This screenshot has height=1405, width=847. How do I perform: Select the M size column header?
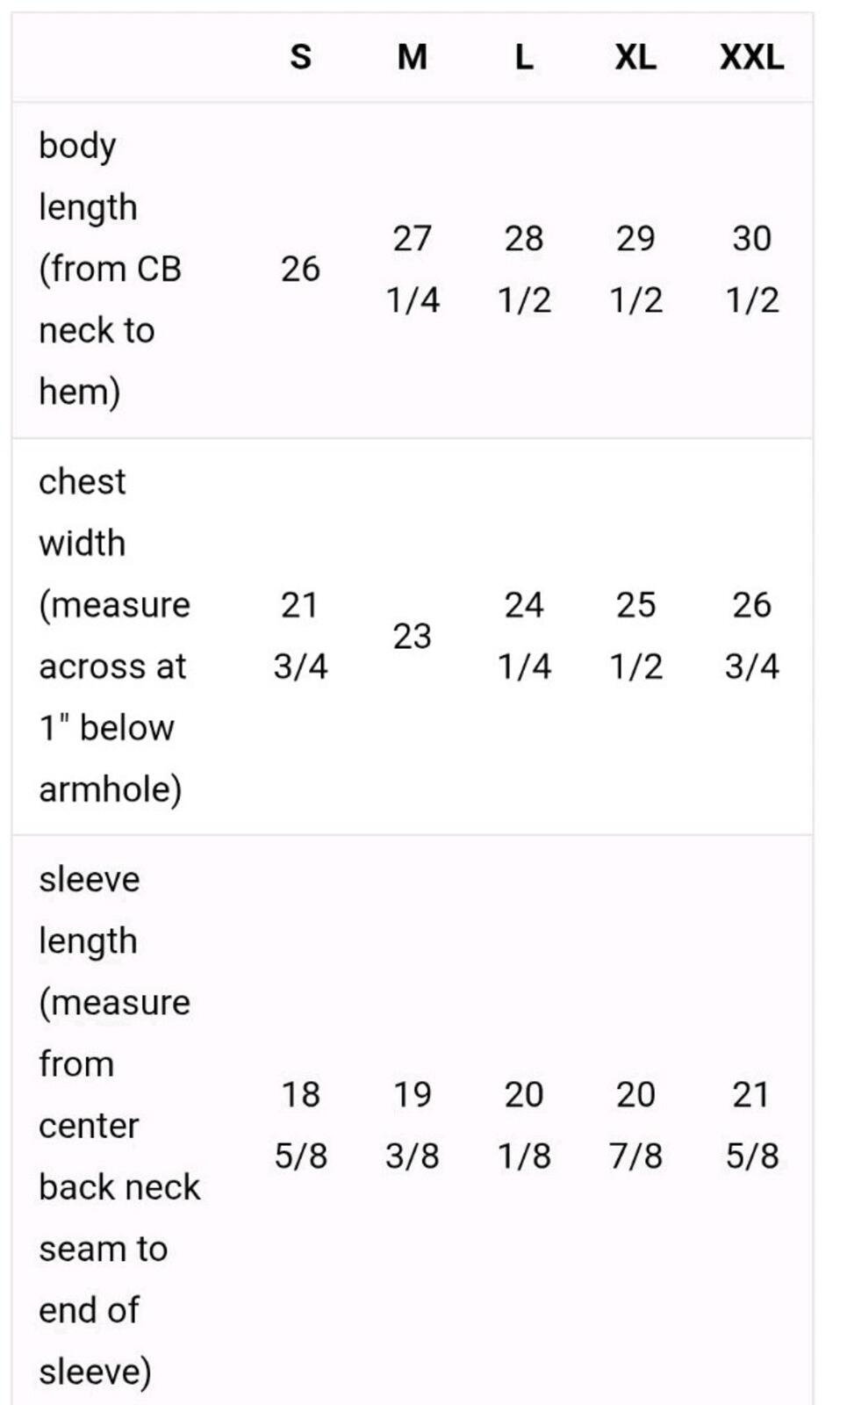(412, 58)
